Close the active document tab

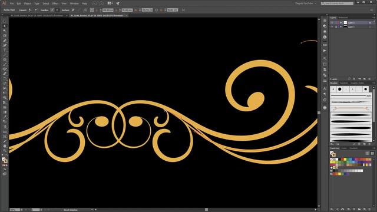[127, 15]
